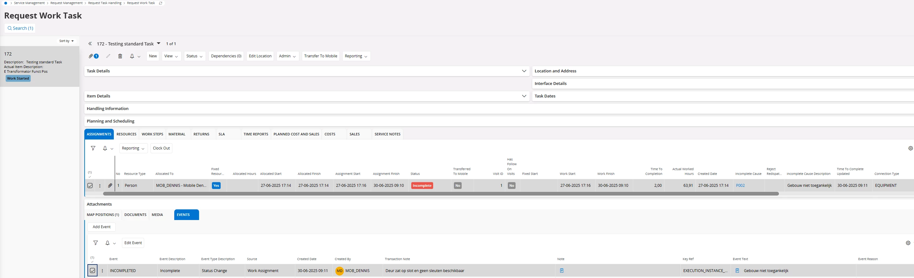Open the Reporting dropdown beside Transfer To Mobile
914x278 pixels.
[x=356, y=56]
